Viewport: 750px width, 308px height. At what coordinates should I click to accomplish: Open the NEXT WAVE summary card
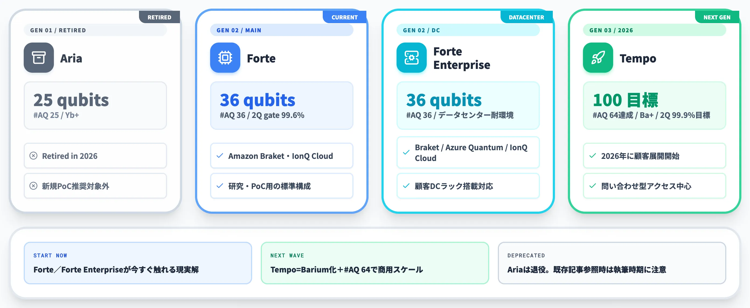point(375,263)
